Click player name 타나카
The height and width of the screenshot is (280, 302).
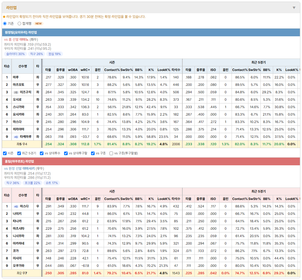[17, 221]
